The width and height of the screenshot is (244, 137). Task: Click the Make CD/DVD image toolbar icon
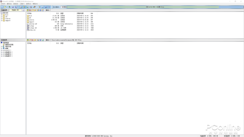21,7
